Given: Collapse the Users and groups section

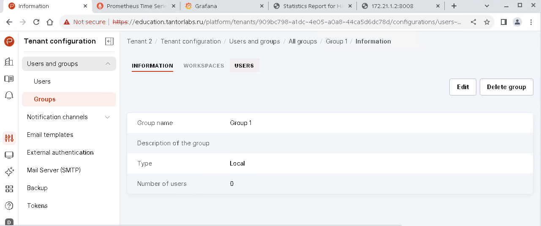Looking at the screenshot, I should tap(108, 64).
